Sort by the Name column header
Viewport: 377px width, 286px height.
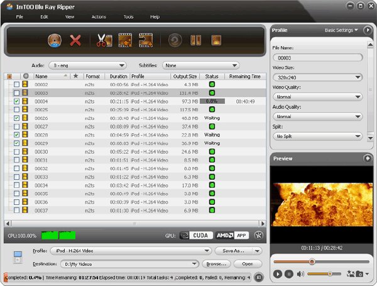(x=52, y=76)
